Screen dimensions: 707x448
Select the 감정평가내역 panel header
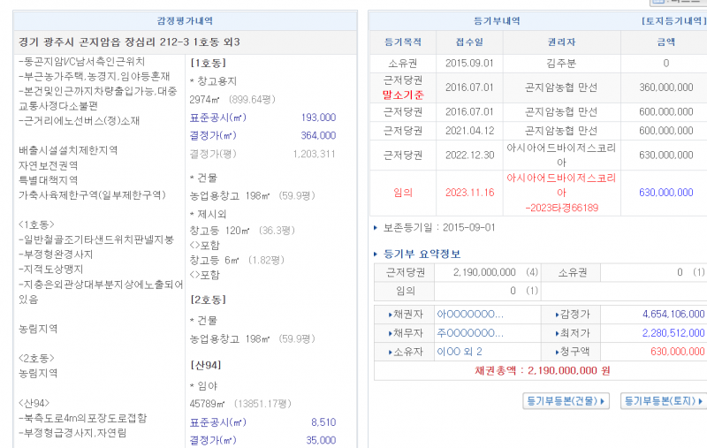click(184, 20)
